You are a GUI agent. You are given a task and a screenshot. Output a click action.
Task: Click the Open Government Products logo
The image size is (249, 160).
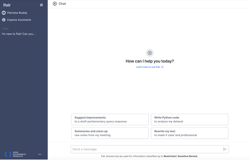click(x=16, y=154)
